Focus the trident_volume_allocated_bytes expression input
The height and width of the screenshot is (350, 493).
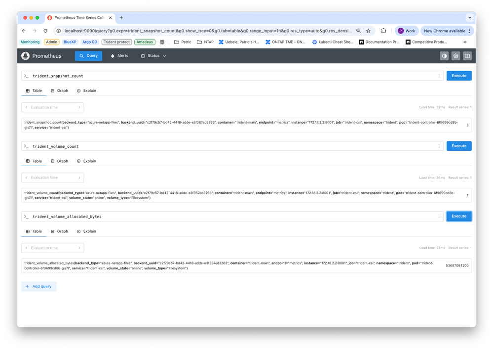232,217
